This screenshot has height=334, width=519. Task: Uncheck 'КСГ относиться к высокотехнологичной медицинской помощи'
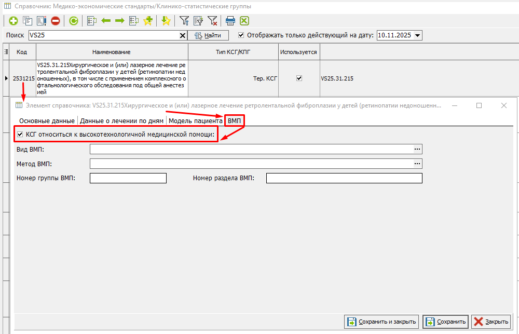20,135
